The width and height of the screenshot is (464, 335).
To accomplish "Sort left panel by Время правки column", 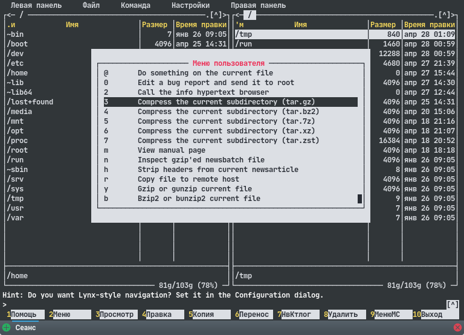I will (x=201, y=25).
